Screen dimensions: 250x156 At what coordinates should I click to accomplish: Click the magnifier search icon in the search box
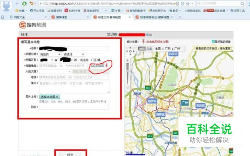point(242,4)
